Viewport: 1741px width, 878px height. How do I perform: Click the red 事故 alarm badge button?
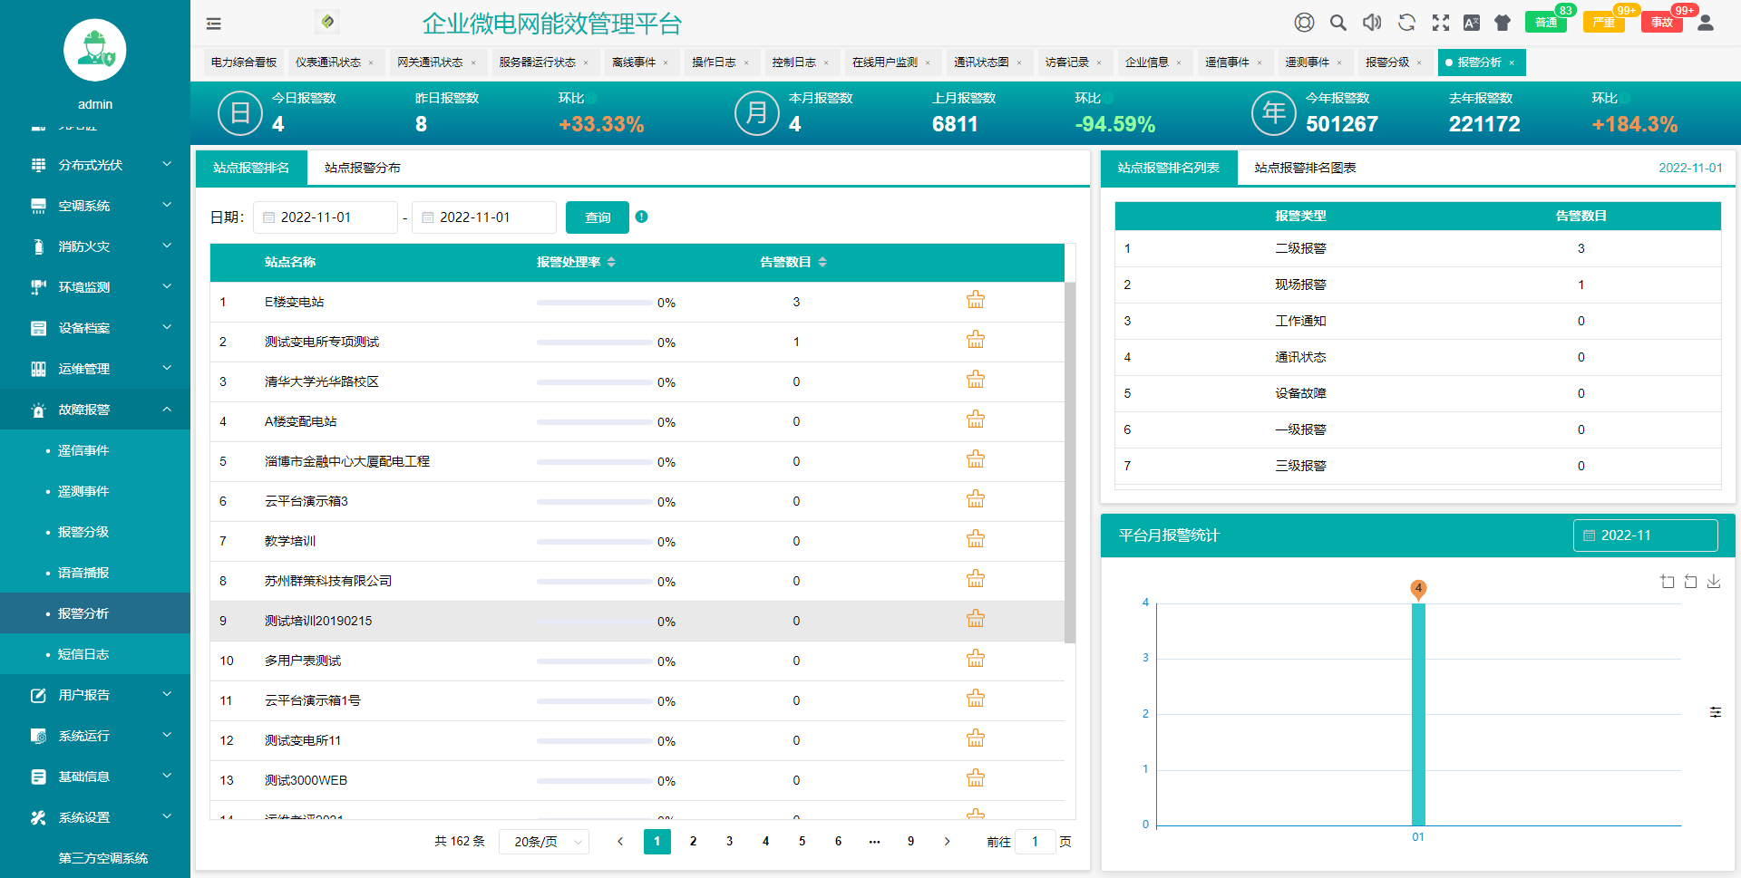1661,23
